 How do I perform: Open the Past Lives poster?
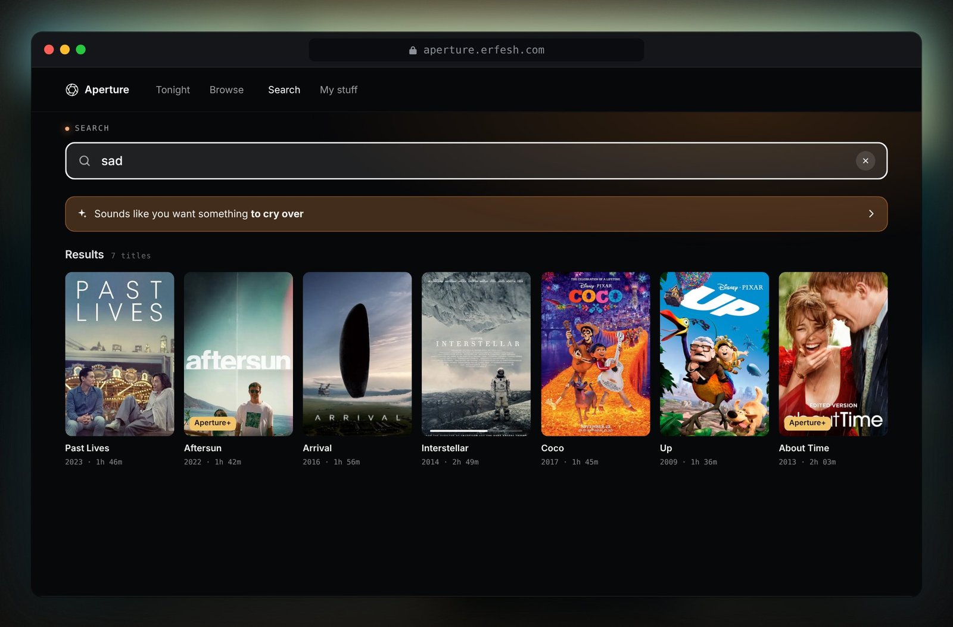[120, 354]
